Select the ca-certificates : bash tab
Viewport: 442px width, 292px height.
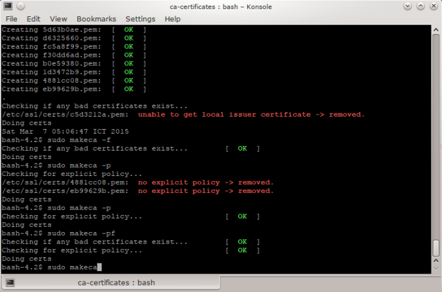[116, 283]
